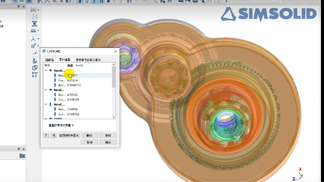
Task: Click the 在项目树中显示 button
Action: 69,135
